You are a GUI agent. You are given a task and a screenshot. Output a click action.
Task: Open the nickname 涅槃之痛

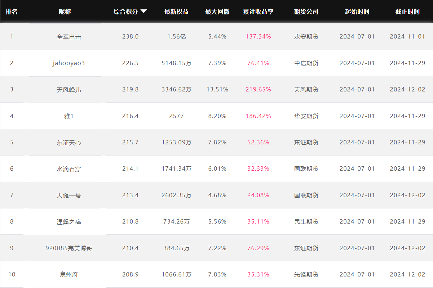(x=69, y=221)
